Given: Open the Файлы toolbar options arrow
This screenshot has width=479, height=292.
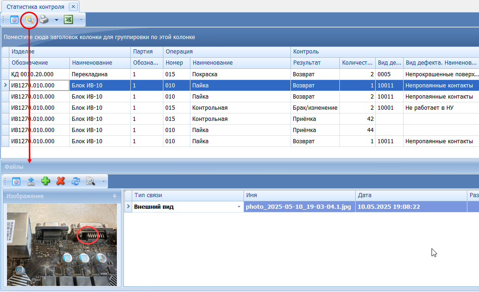Looking at the screenshot, I should click(103, 181).
